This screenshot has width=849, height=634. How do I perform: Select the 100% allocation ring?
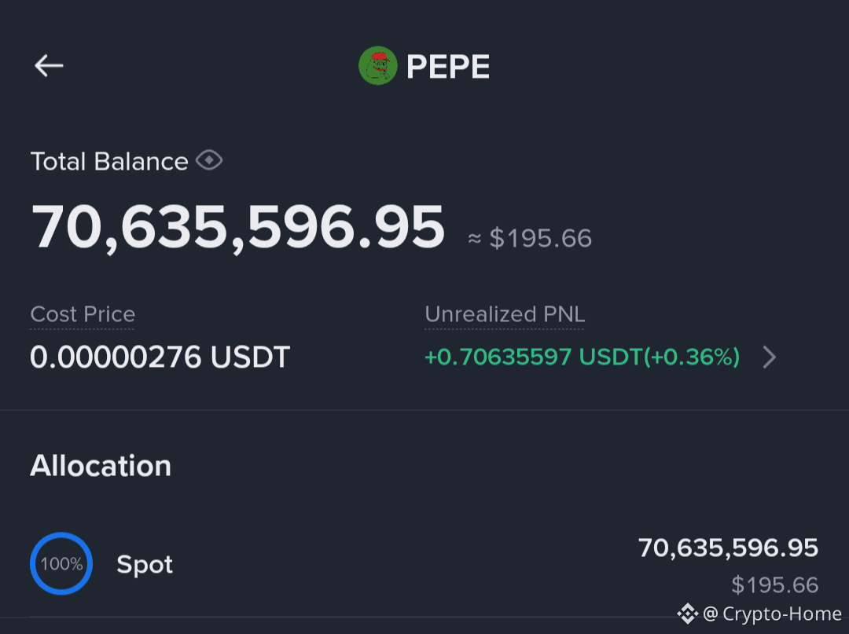pos(61,563)
